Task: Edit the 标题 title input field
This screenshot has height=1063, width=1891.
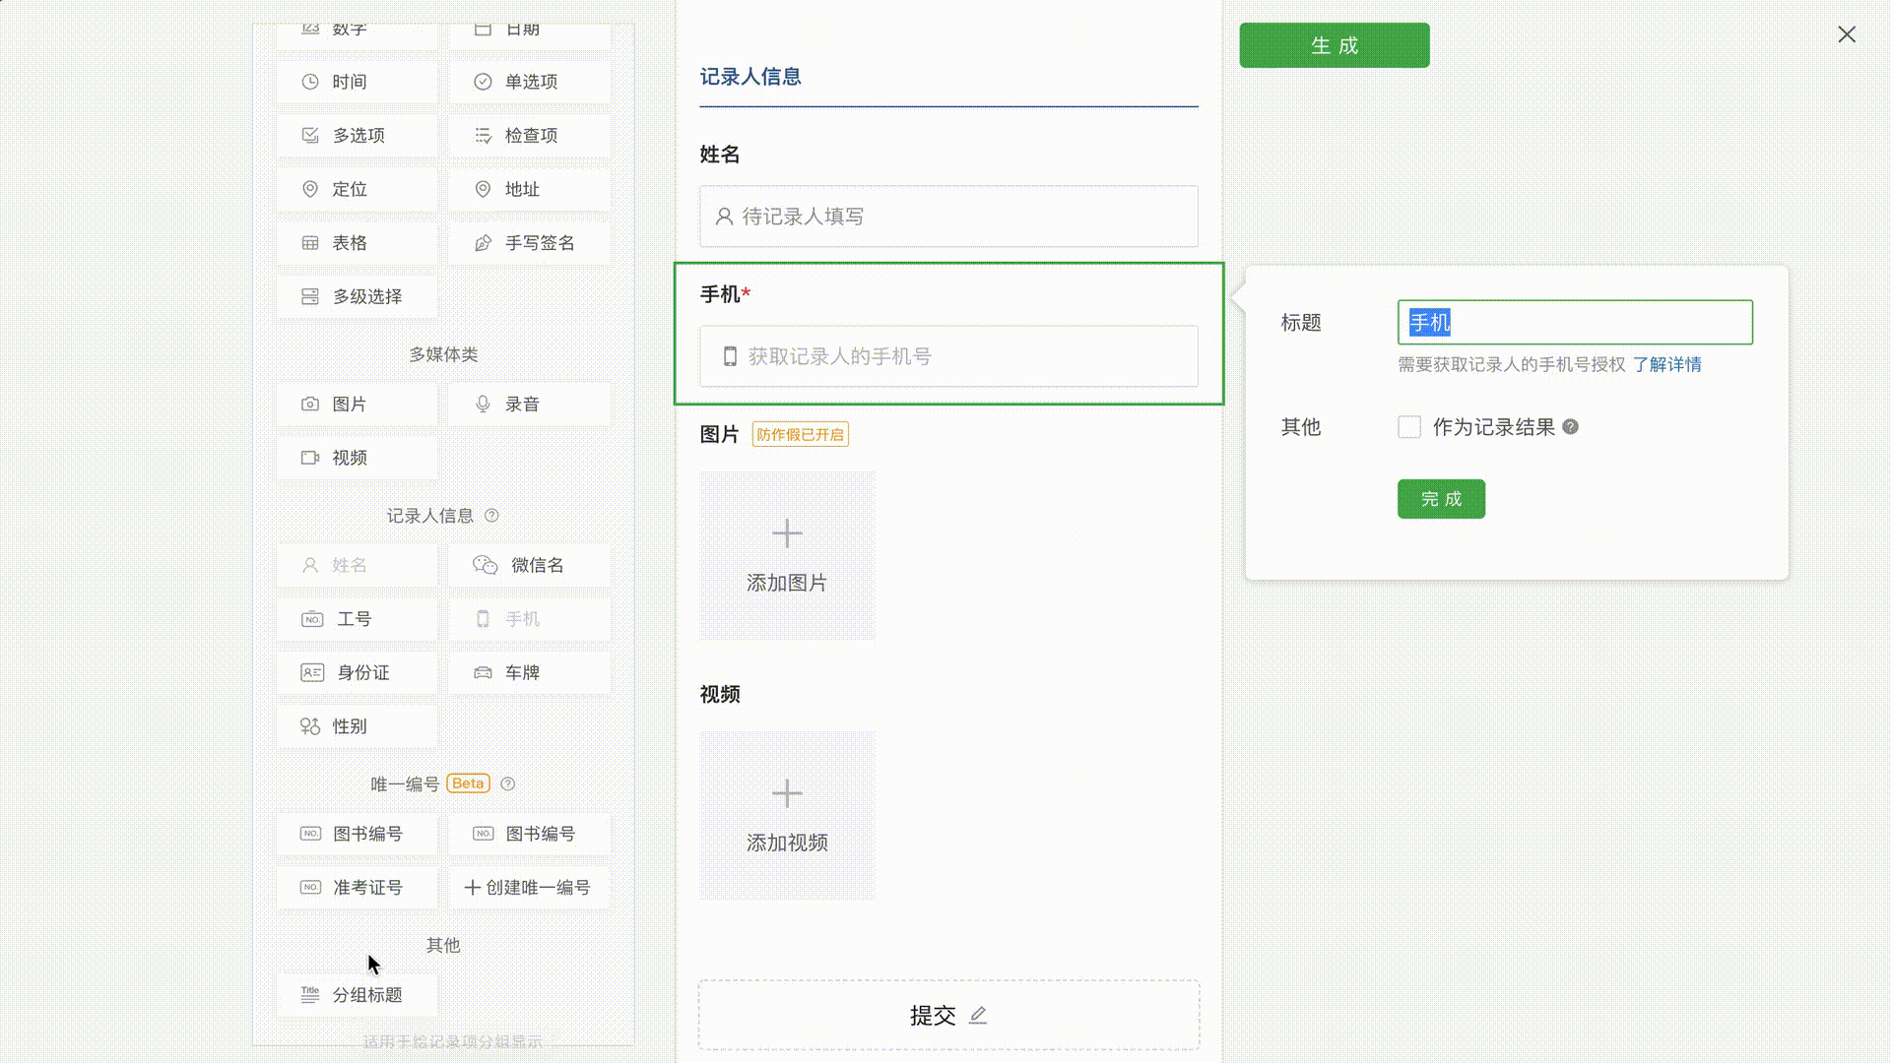Action: click(1574, 322)
